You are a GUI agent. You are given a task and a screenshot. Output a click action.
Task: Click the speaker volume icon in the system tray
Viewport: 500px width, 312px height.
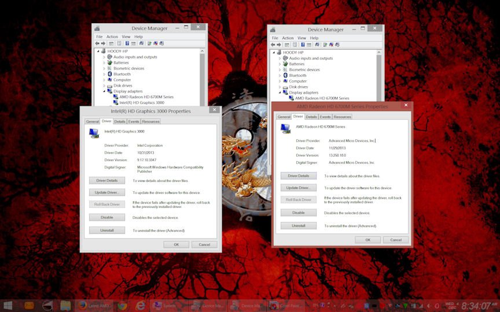coord(427,305)
